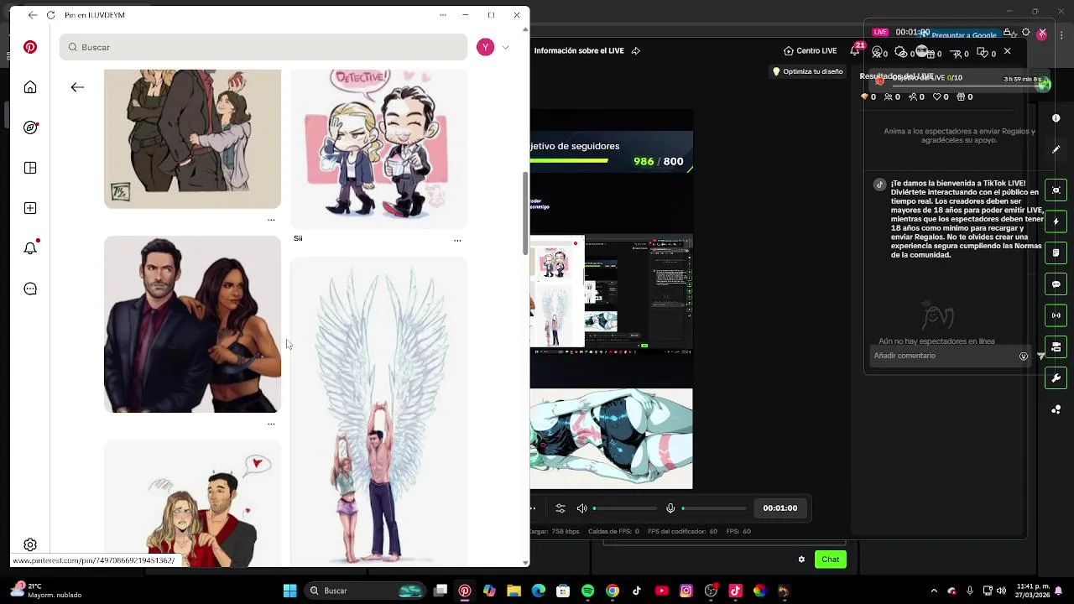The height and width of the screenshot is (604, 1074).
Task: Toggle the screen capture tool on right toolbar
Action: [x=1056, y=190]
